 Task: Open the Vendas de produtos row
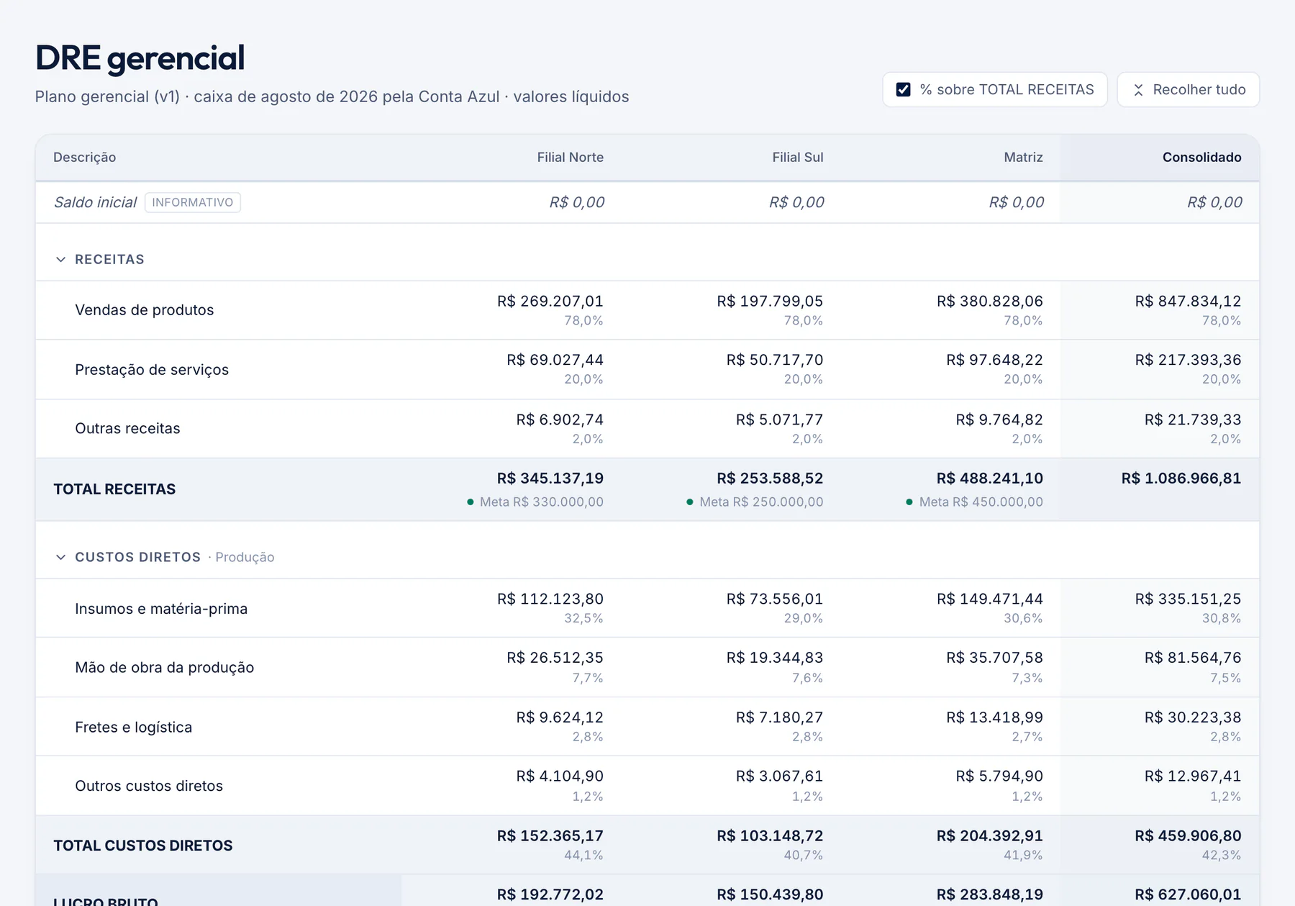click(x=647, y=310)
